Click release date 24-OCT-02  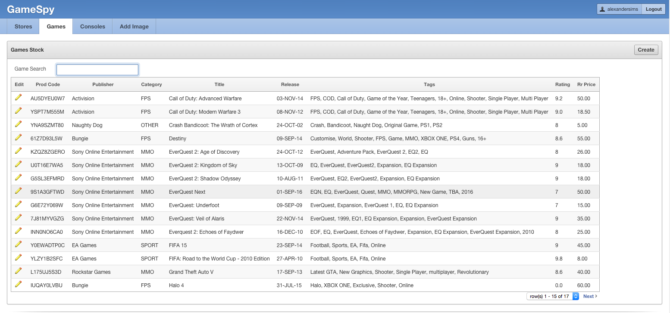pyautogui.click(x=290, y=125)
